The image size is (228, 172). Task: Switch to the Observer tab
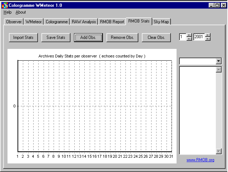coord(14,22)
